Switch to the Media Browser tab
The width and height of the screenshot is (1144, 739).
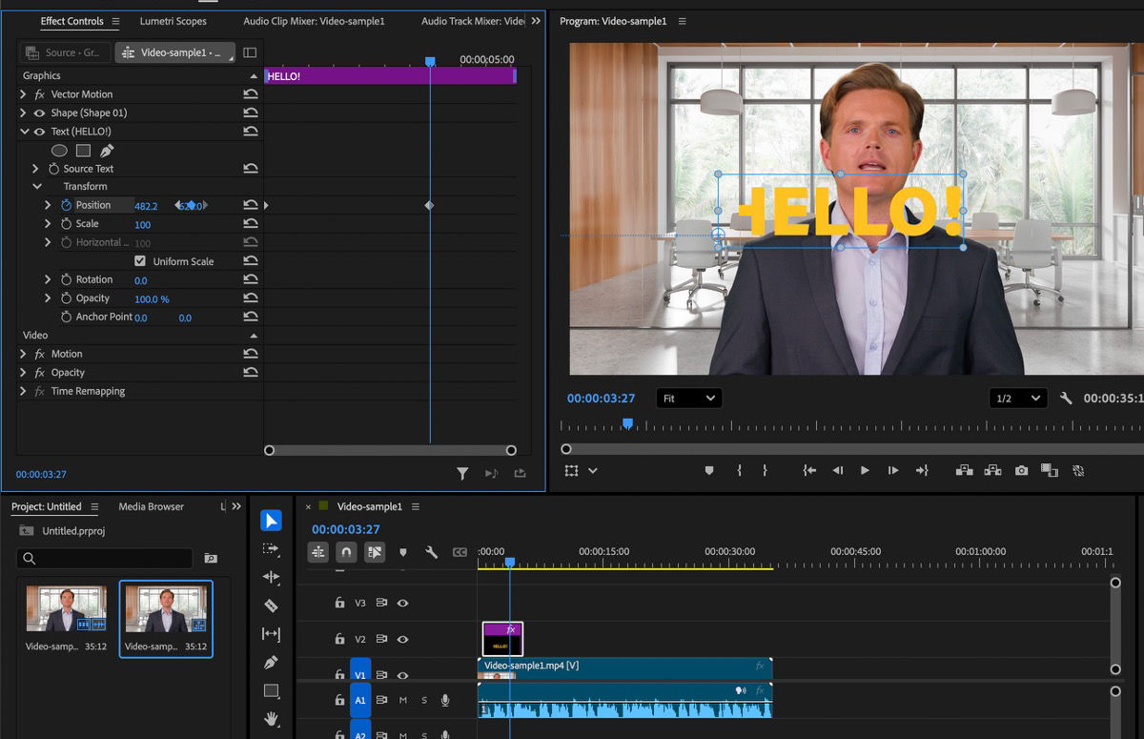(x=150, y=506)
